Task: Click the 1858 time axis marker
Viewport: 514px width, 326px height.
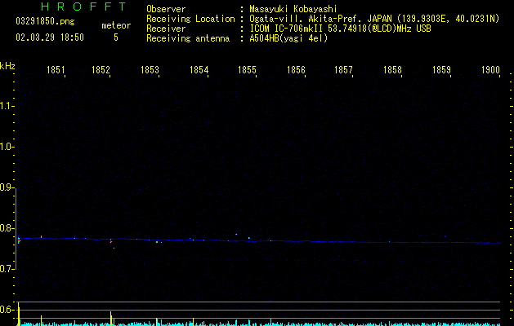Action: click(x=392, y=70)
